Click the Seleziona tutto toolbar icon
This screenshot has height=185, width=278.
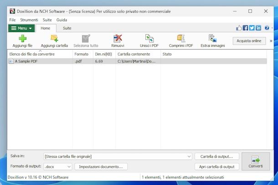[x=86, y=38]
